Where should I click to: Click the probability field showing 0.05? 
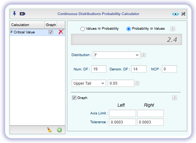tap(121, 83)
